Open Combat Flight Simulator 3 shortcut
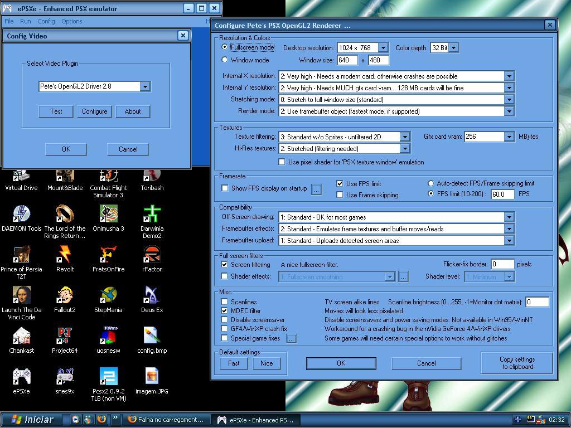The width and height of the screenshot is (571, 428). (109, 184)
